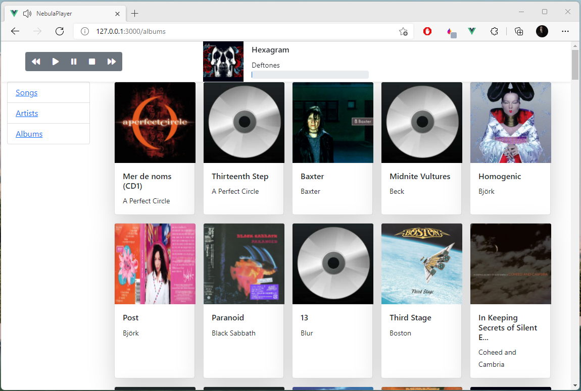Viewport: 581px width, 391px height.
Task: Open the Thirteenth Step album disc cover
Action: (244, 123)
